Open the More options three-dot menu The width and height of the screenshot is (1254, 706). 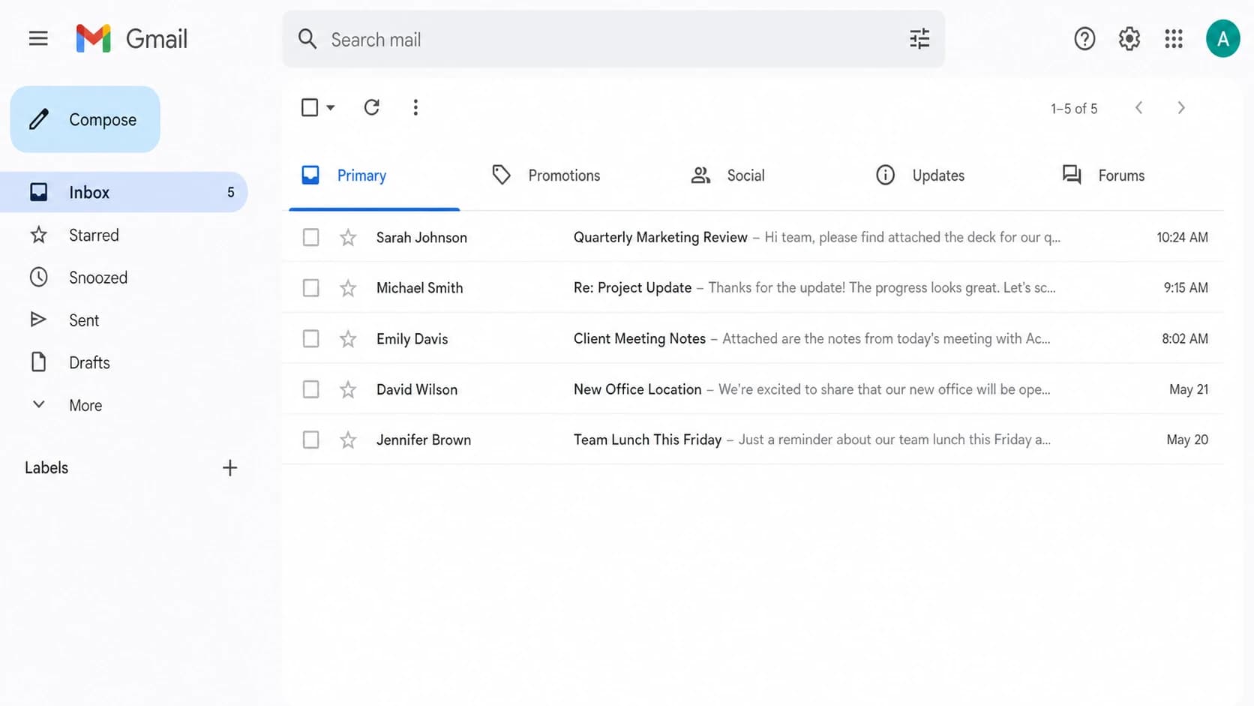pos(415,107)
